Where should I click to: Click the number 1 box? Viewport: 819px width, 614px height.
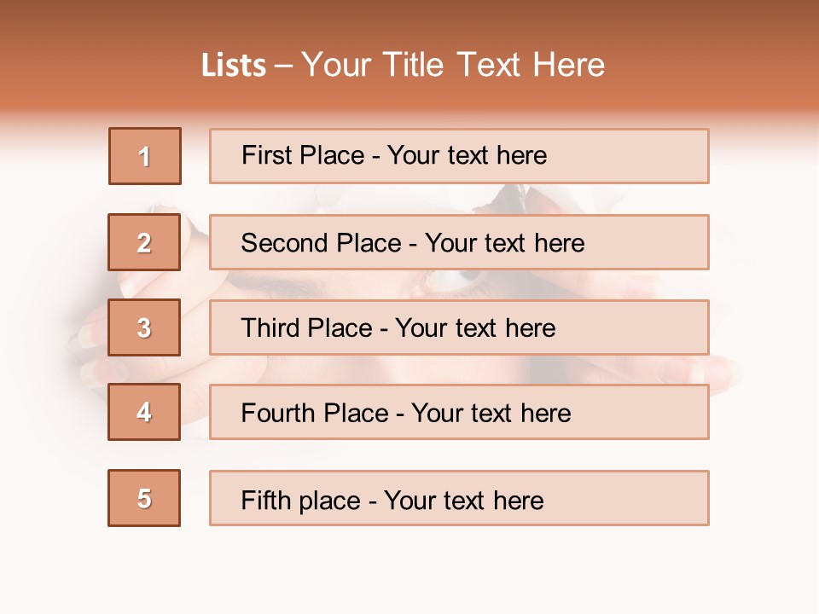[145, 156]
